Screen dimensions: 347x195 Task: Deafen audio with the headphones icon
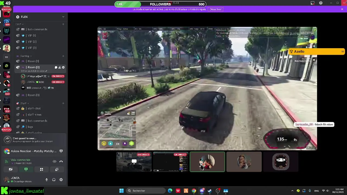click(x=54, y=180)
